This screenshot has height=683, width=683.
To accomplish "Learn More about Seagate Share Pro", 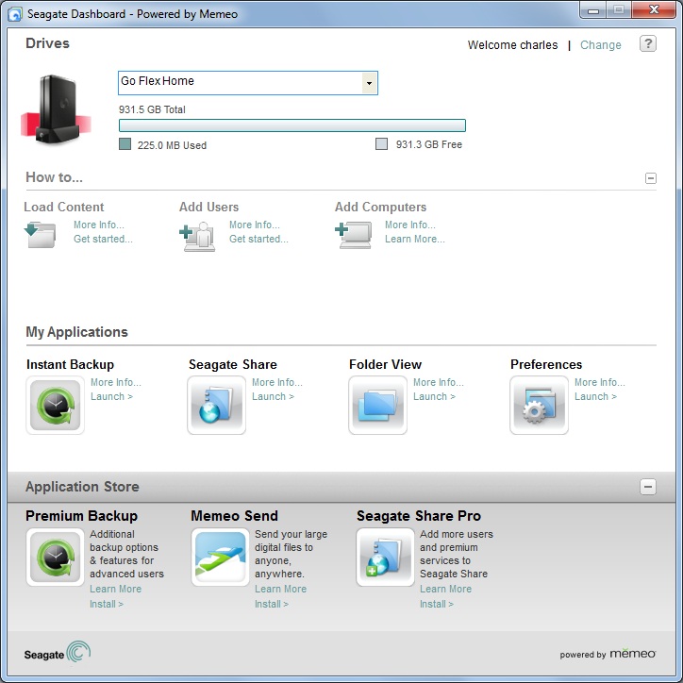I will [446, 589].
